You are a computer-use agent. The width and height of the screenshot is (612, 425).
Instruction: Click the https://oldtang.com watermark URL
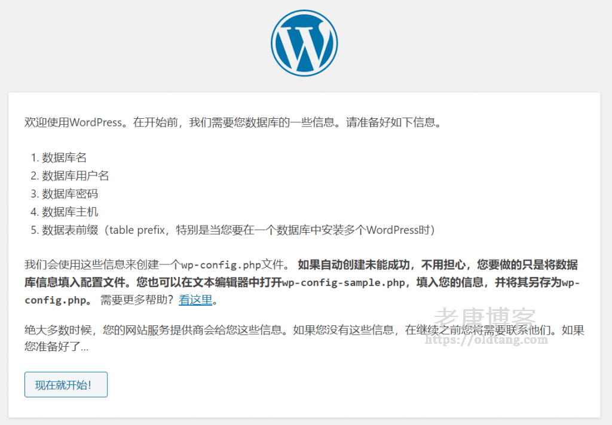(485, 340)
